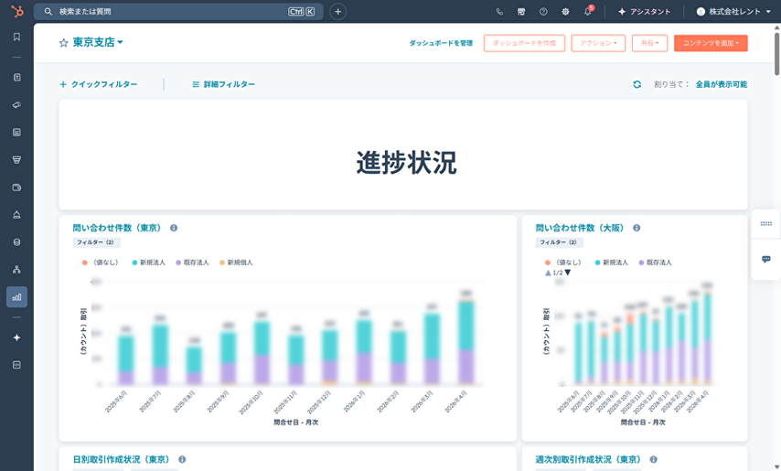Screen dimensions: 781x471
Task: Open the 株式会社レント account menu
Action: (733, 12)
